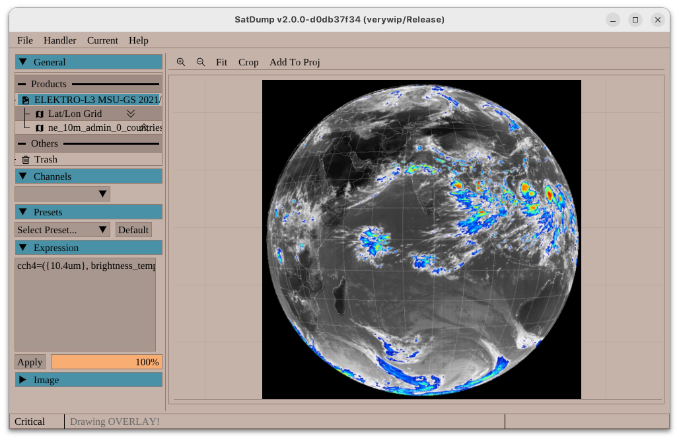The width and height of the screenshot is (679, 440).
Task: Click the 100% progress bar
Action: [x=106, y=362]
